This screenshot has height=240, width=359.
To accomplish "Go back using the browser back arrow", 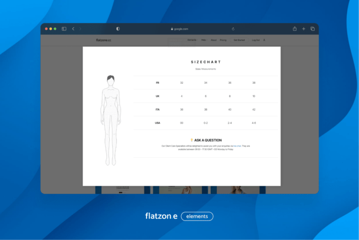I will (x=73, y=29).
